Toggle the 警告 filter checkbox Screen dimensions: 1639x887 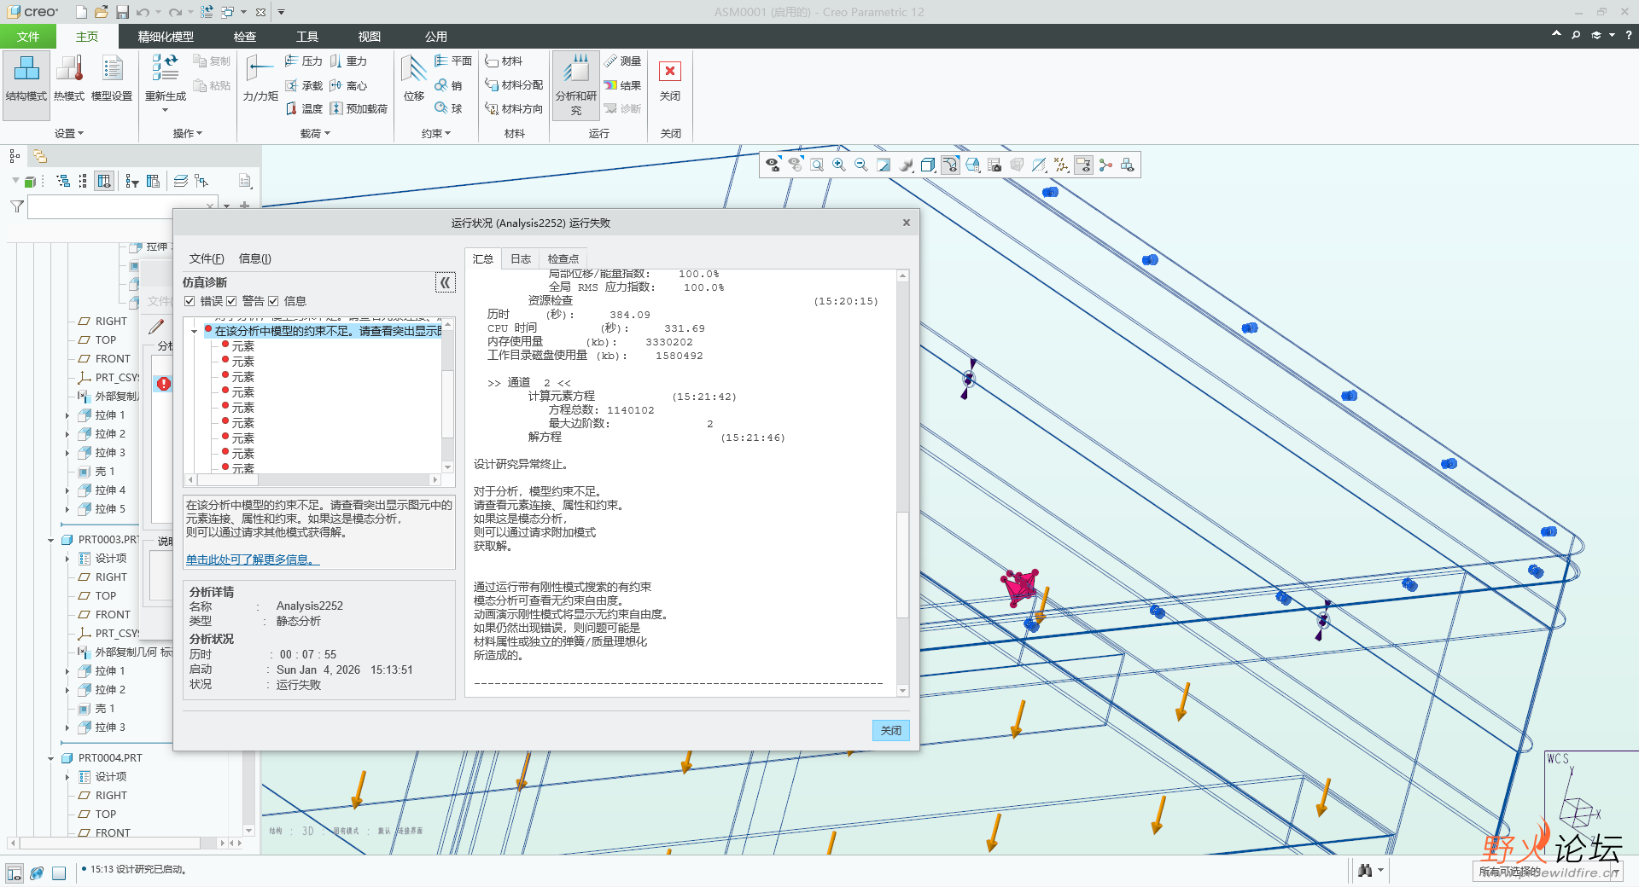pos(231,301)
